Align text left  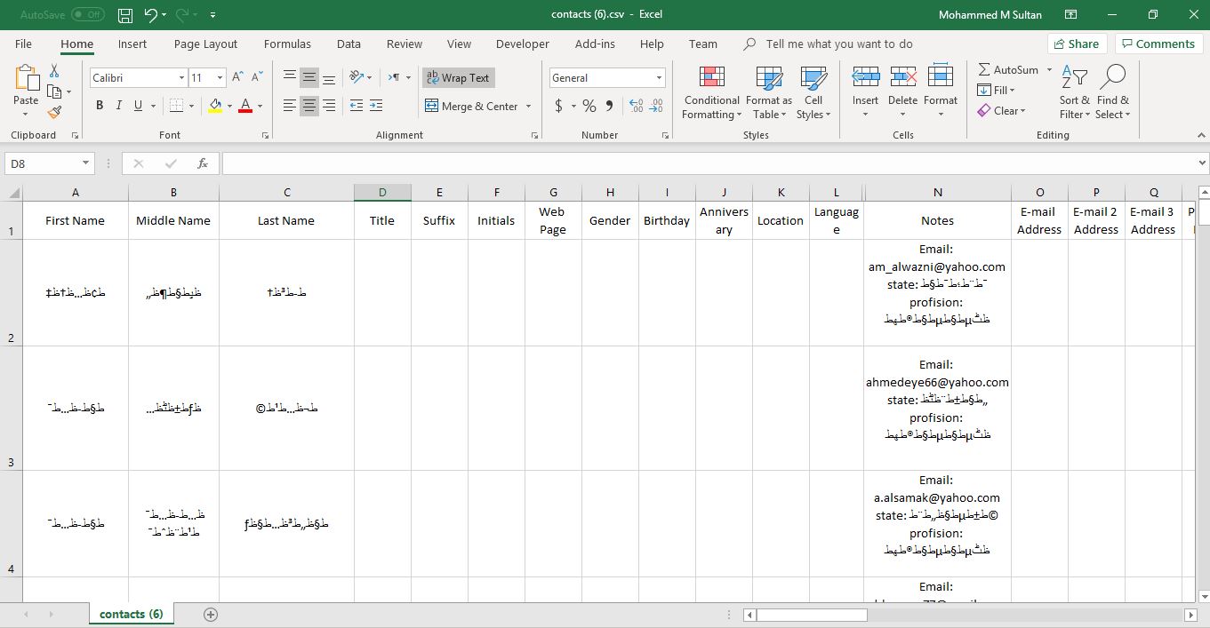[x=290, y=106]
